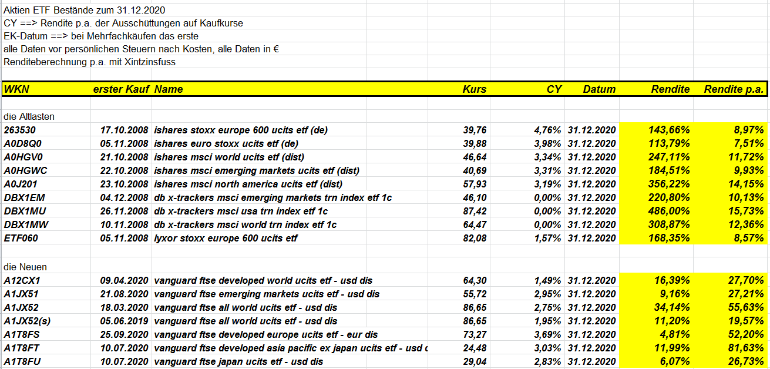This screenshot has height=369, width=770.
Task: Select WKN cell 'A12CX1'
Action: [22, 281]
